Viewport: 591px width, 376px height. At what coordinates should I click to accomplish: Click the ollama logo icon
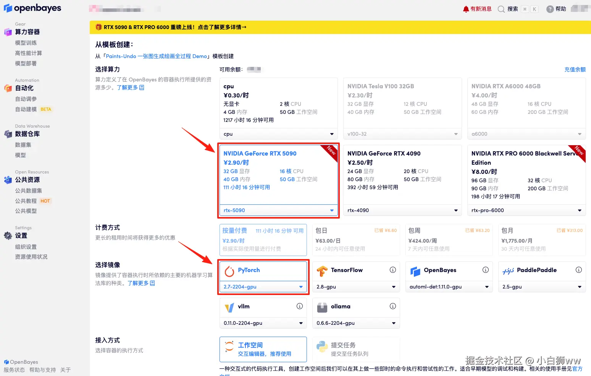click(x=322, y=307)
